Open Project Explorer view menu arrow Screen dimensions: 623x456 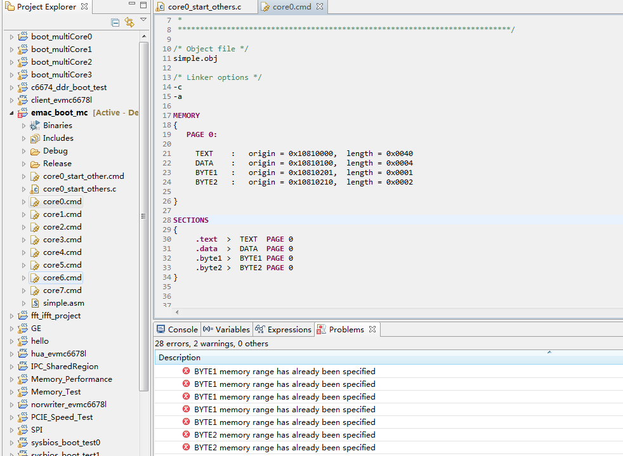(x=143, y=20)
